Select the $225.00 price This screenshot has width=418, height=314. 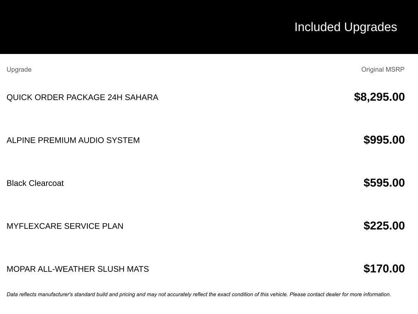(384, 226)
